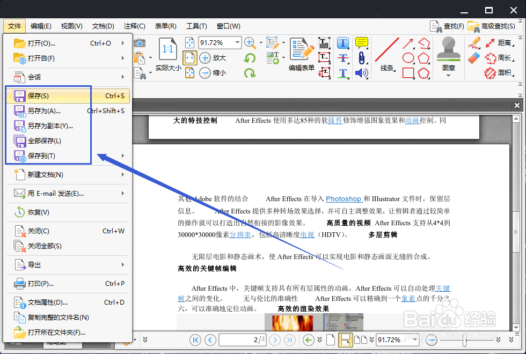The height and width of the screenshot is (354, 526).
Task: Click the Distance (距离) measure tool
Action: pos(500,43)
